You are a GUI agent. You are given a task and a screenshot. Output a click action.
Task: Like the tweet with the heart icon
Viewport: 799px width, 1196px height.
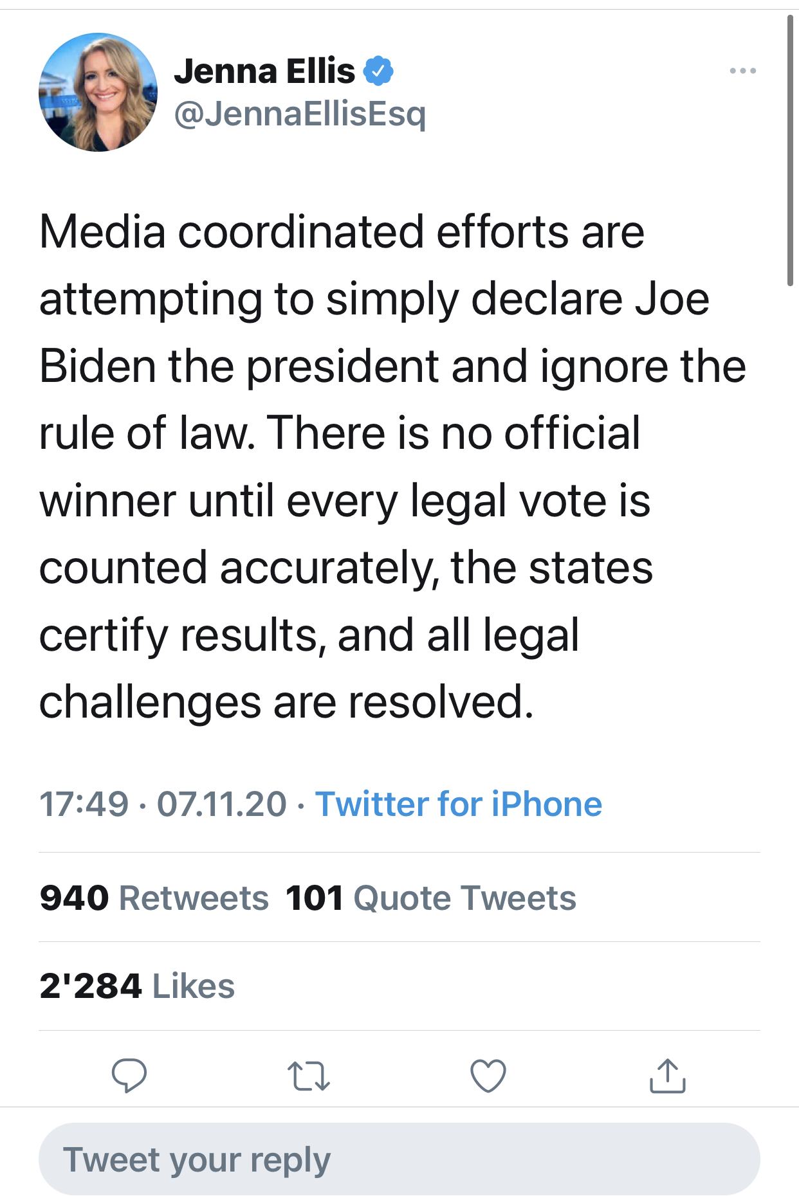[488, 1076]
